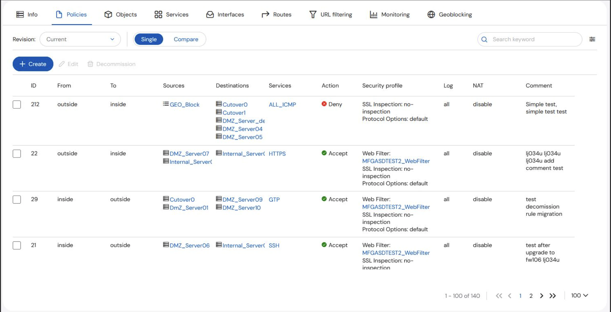Click the Geoblocking globe icon
Image resolution: width=611 pixels, height=312 pixels.
[431, 15]
